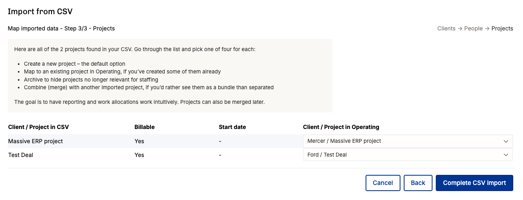
Task: Click the Billable Yes value for Test Deal
Action: coord(139,155)
